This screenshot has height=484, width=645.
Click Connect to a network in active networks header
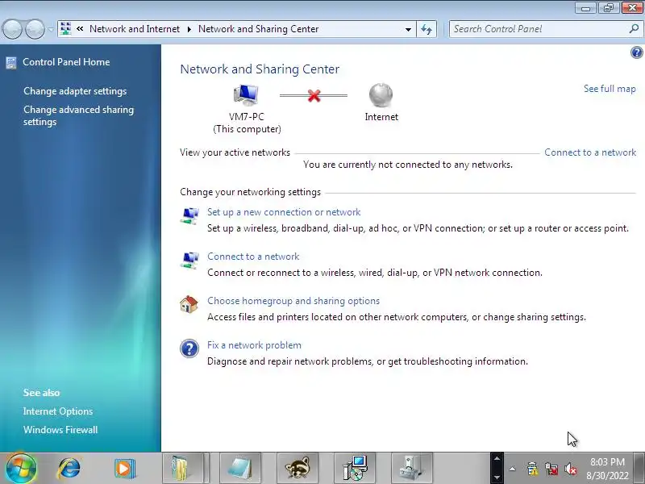(x=590, y=152)
